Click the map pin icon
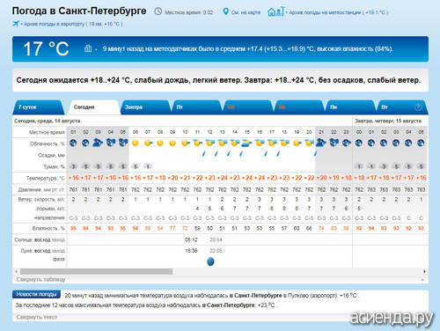Viewport: 440px width, 331px height. click(x=225, y=11)
